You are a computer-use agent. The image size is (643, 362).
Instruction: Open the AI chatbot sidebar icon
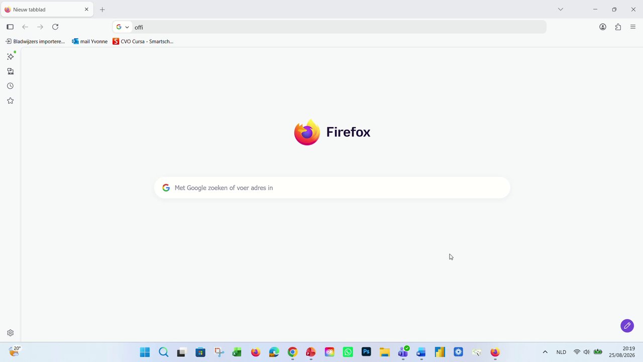(10, 56)
